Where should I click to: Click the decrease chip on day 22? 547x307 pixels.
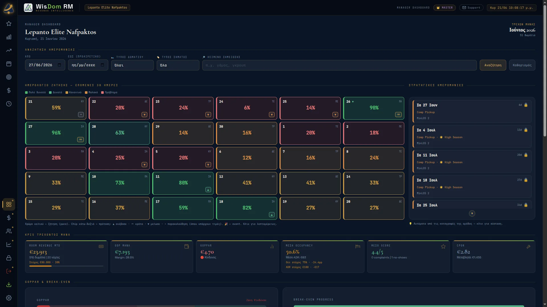click(144, 115)
